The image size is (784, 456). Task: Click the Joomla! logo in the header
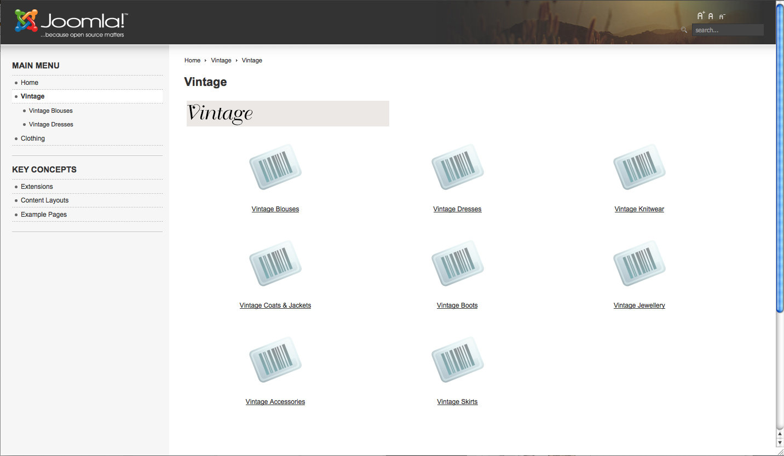point(71,23)
